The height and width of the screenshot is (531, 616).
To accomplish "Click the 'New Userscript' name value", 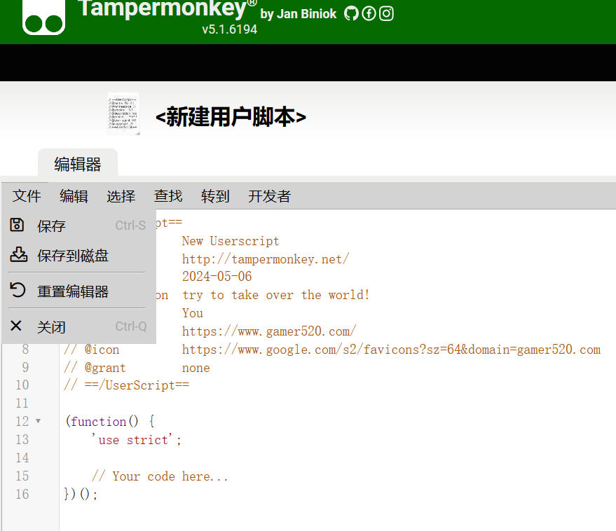I will [x=231, y=241].
